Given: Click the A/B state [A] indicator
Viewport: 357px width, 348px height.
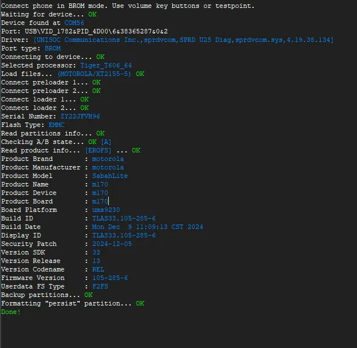Looking at the screenshot, I should 106,142.
